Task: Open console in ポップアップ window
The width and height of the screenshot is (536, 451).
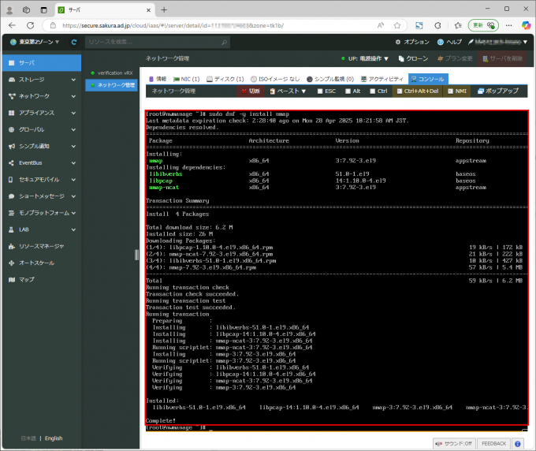Action: click(x=498, y=91)
